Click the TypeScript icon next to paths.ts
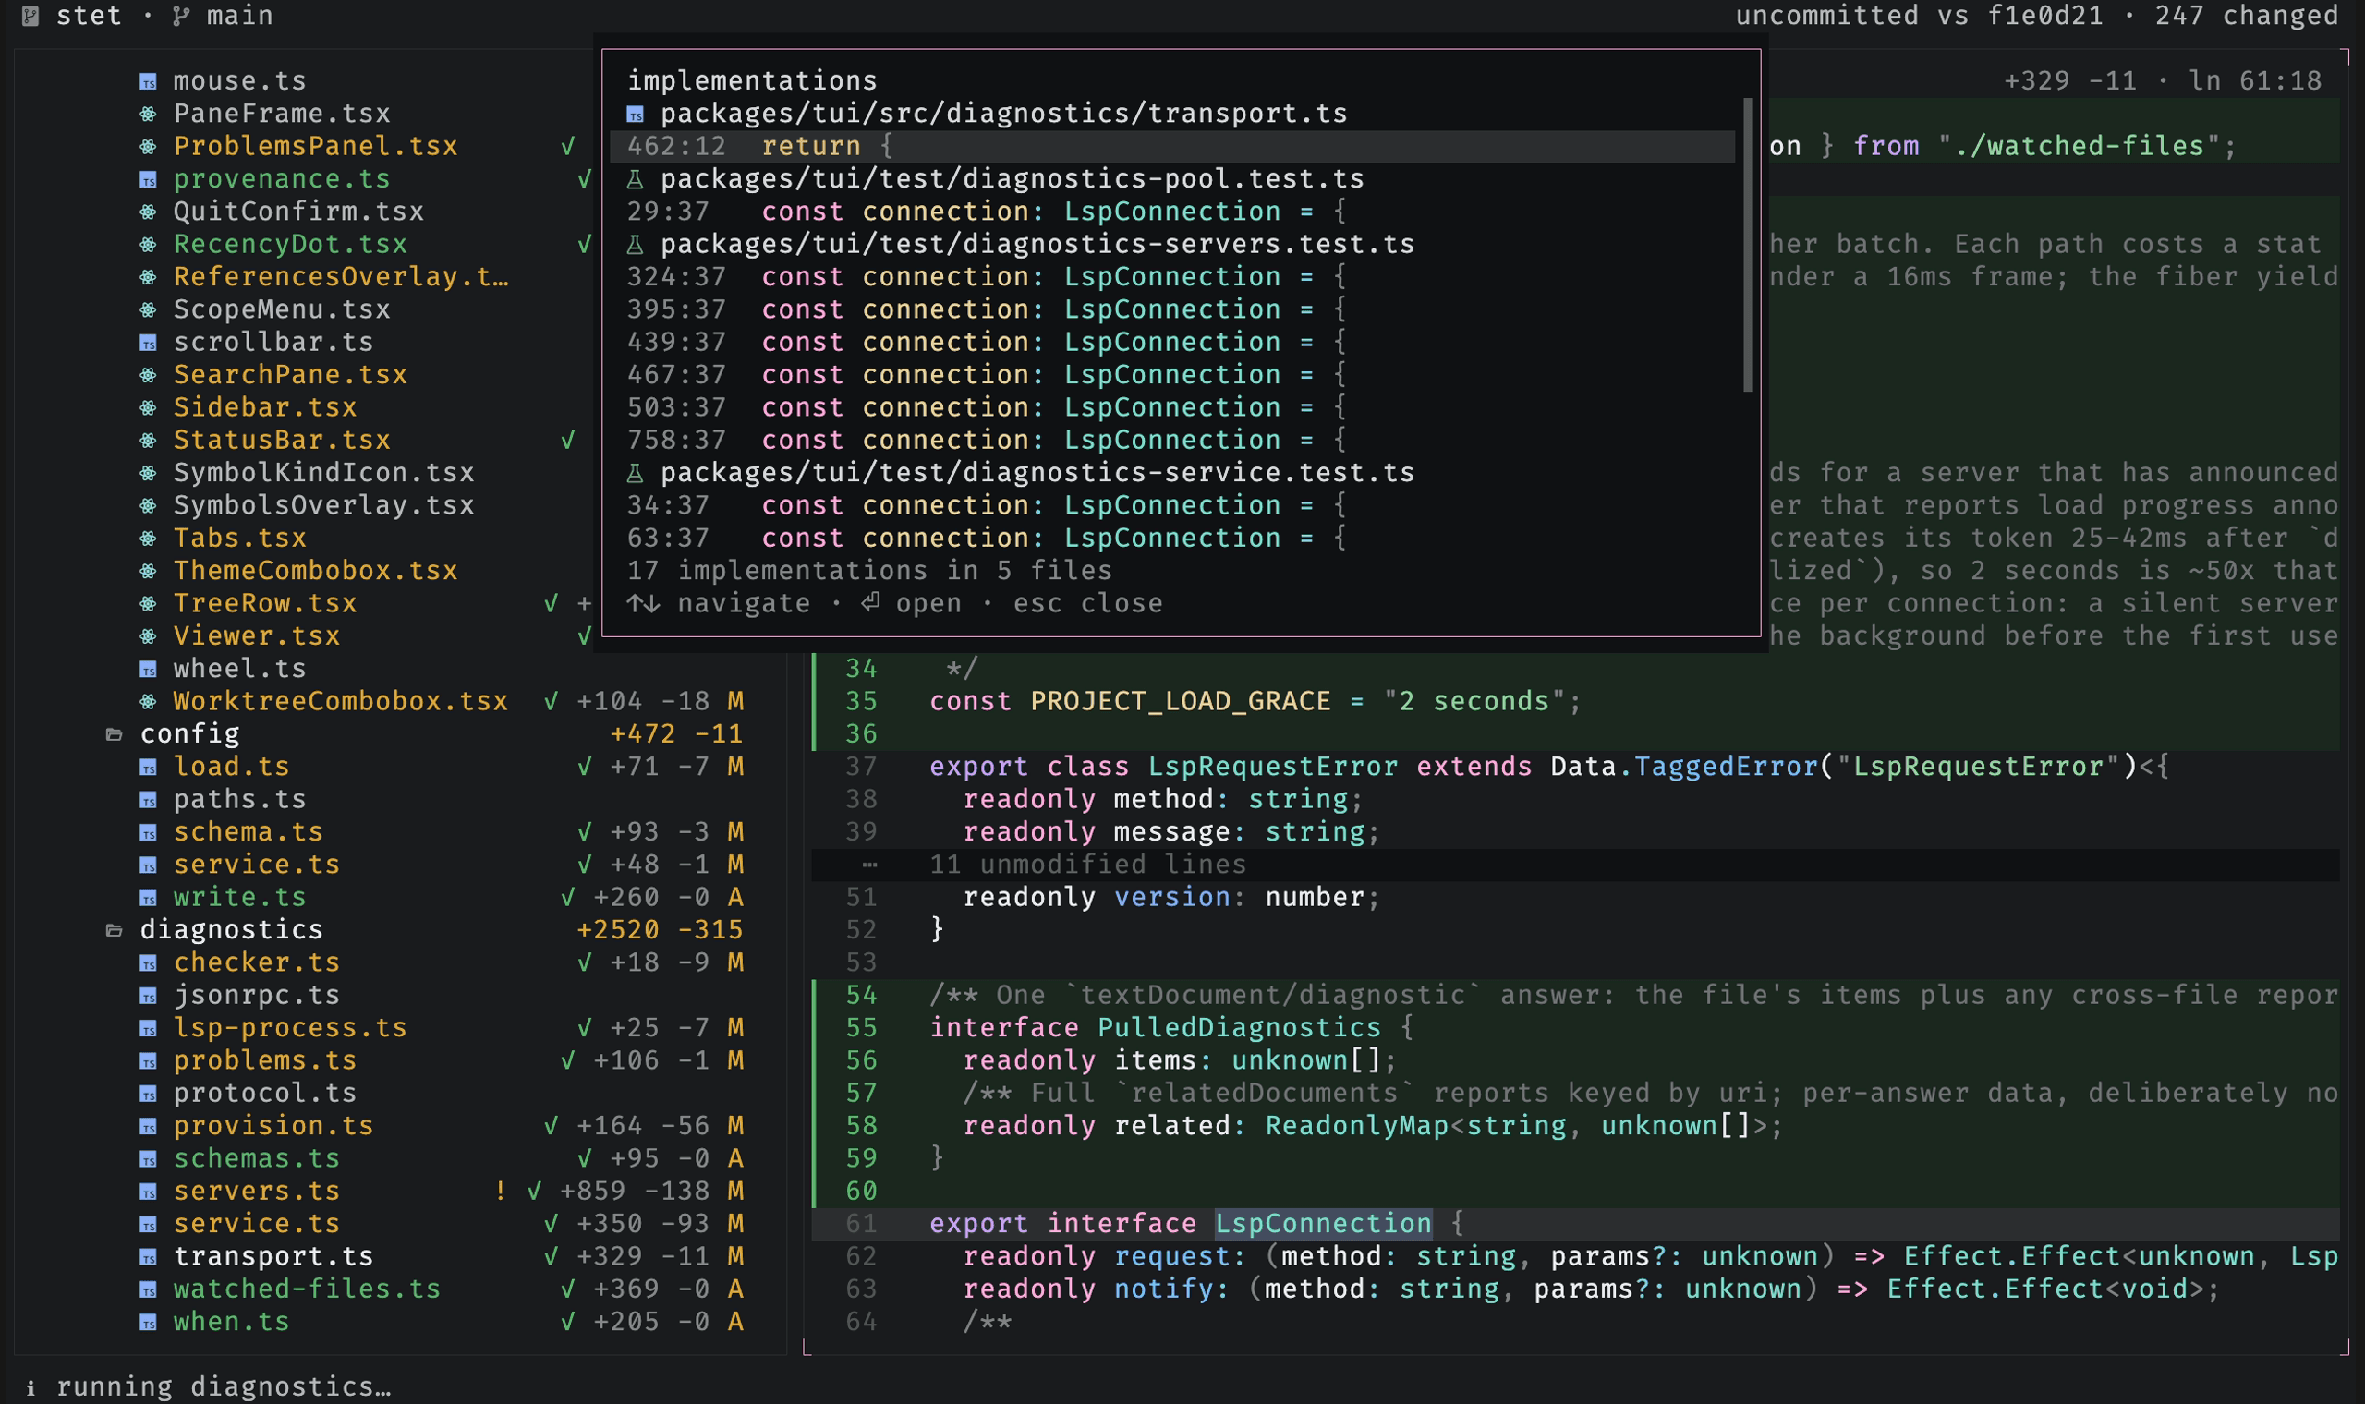 [149, 799]
